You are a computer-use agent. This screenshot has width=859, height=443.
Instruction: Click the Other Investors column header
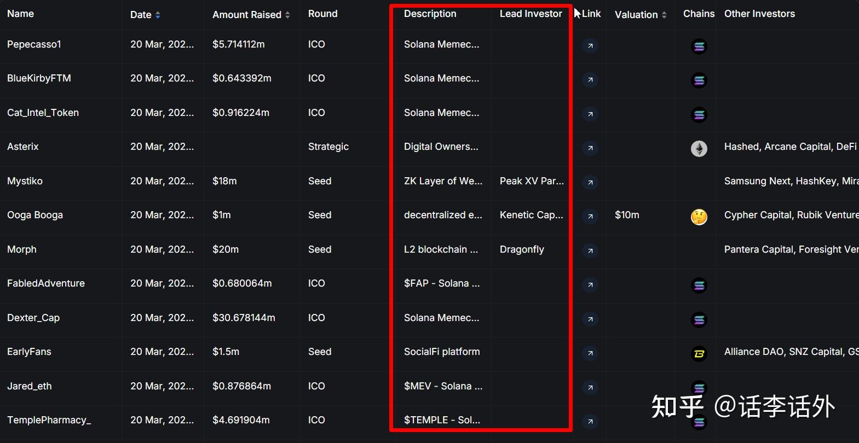point(759,14)
